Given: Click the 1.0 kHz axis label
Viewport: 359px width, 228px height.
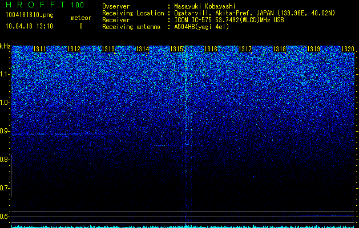Looking at the screenshot, I should (x=4, y=103).
